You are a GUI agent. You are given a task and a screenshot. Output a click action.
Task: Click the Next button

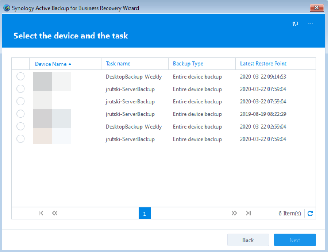[x=295, y=240]
